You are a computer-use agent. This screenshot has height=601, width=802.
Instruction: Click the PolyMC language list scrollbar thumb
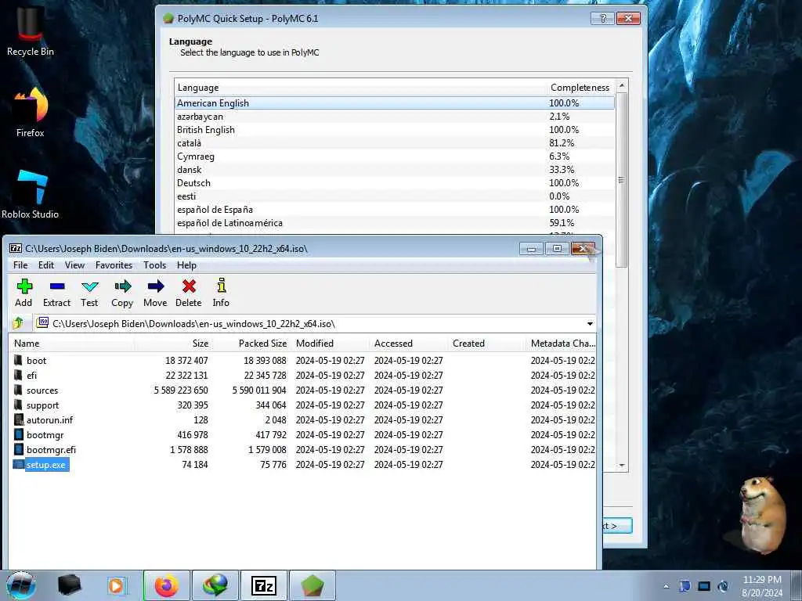pos(621,180)
